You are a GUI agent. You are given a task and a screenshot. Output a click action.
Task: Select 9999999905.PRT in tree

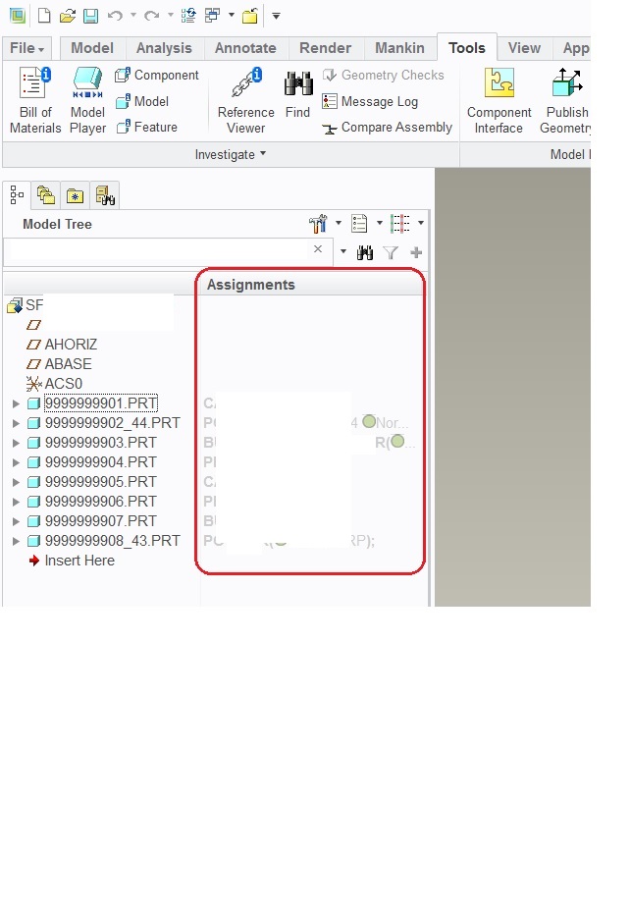(93, 482)
